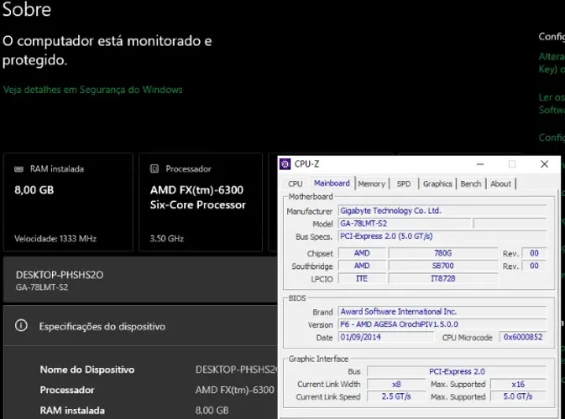The height and width of the screenshot is (419, 565).
Task: Switch to the CPU tab in CPU-Z
Action: click(296, 184)
